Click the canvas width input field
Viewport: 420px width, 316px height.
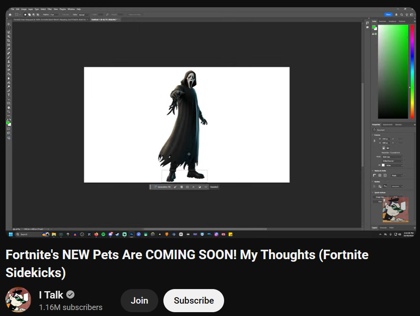click(386, 139)
